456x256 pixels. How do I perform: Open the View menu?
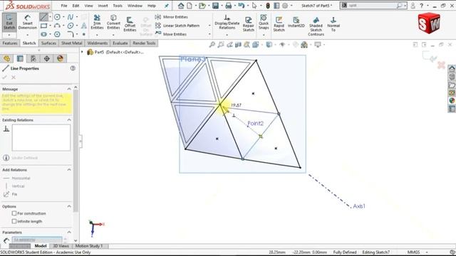tap(88, 6)
